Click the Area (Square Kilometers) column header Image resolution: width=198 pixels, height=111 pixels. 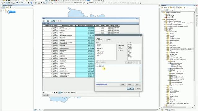[x=85, y=26]
